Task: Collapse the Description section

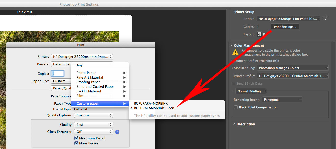Action: 234,124
